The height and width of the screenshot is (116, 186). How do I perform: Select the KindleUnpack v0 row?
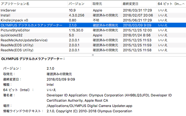[93, 20]
